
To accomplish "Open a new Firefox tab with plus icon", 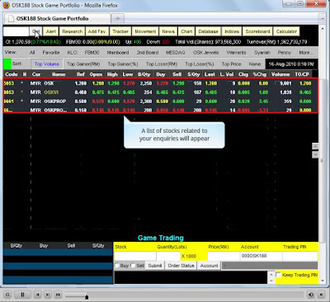I will click(118, 18).
